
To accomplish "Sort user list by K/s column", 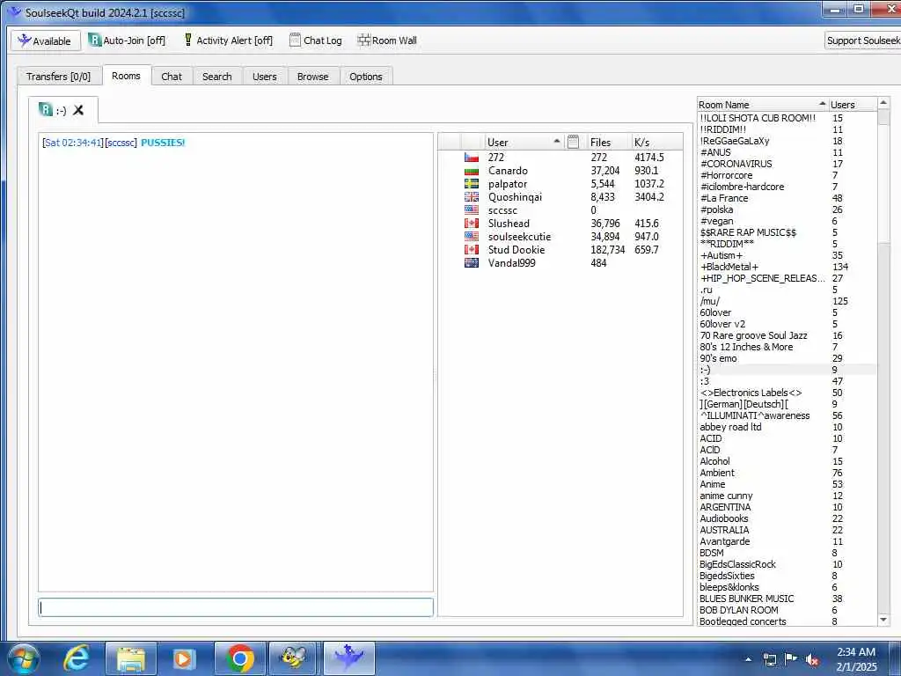I will [x=656, y=142].
